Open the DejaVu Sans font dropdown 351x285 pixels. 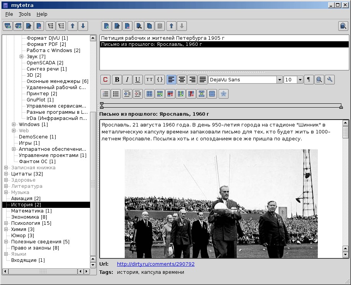tap(280, 80)
